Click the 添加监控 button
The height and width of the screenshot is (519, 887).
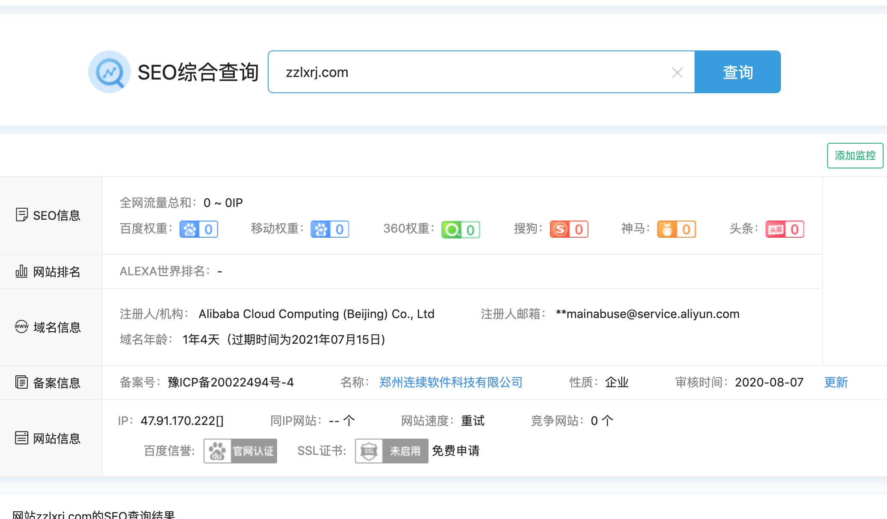pos(855,156)
